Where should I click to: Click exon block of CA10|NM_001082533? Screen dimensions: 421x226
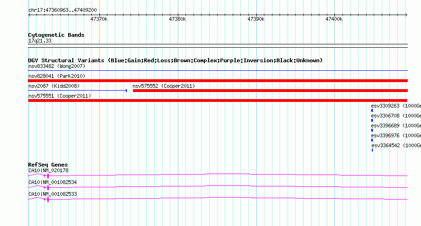[x=48, y=200]
